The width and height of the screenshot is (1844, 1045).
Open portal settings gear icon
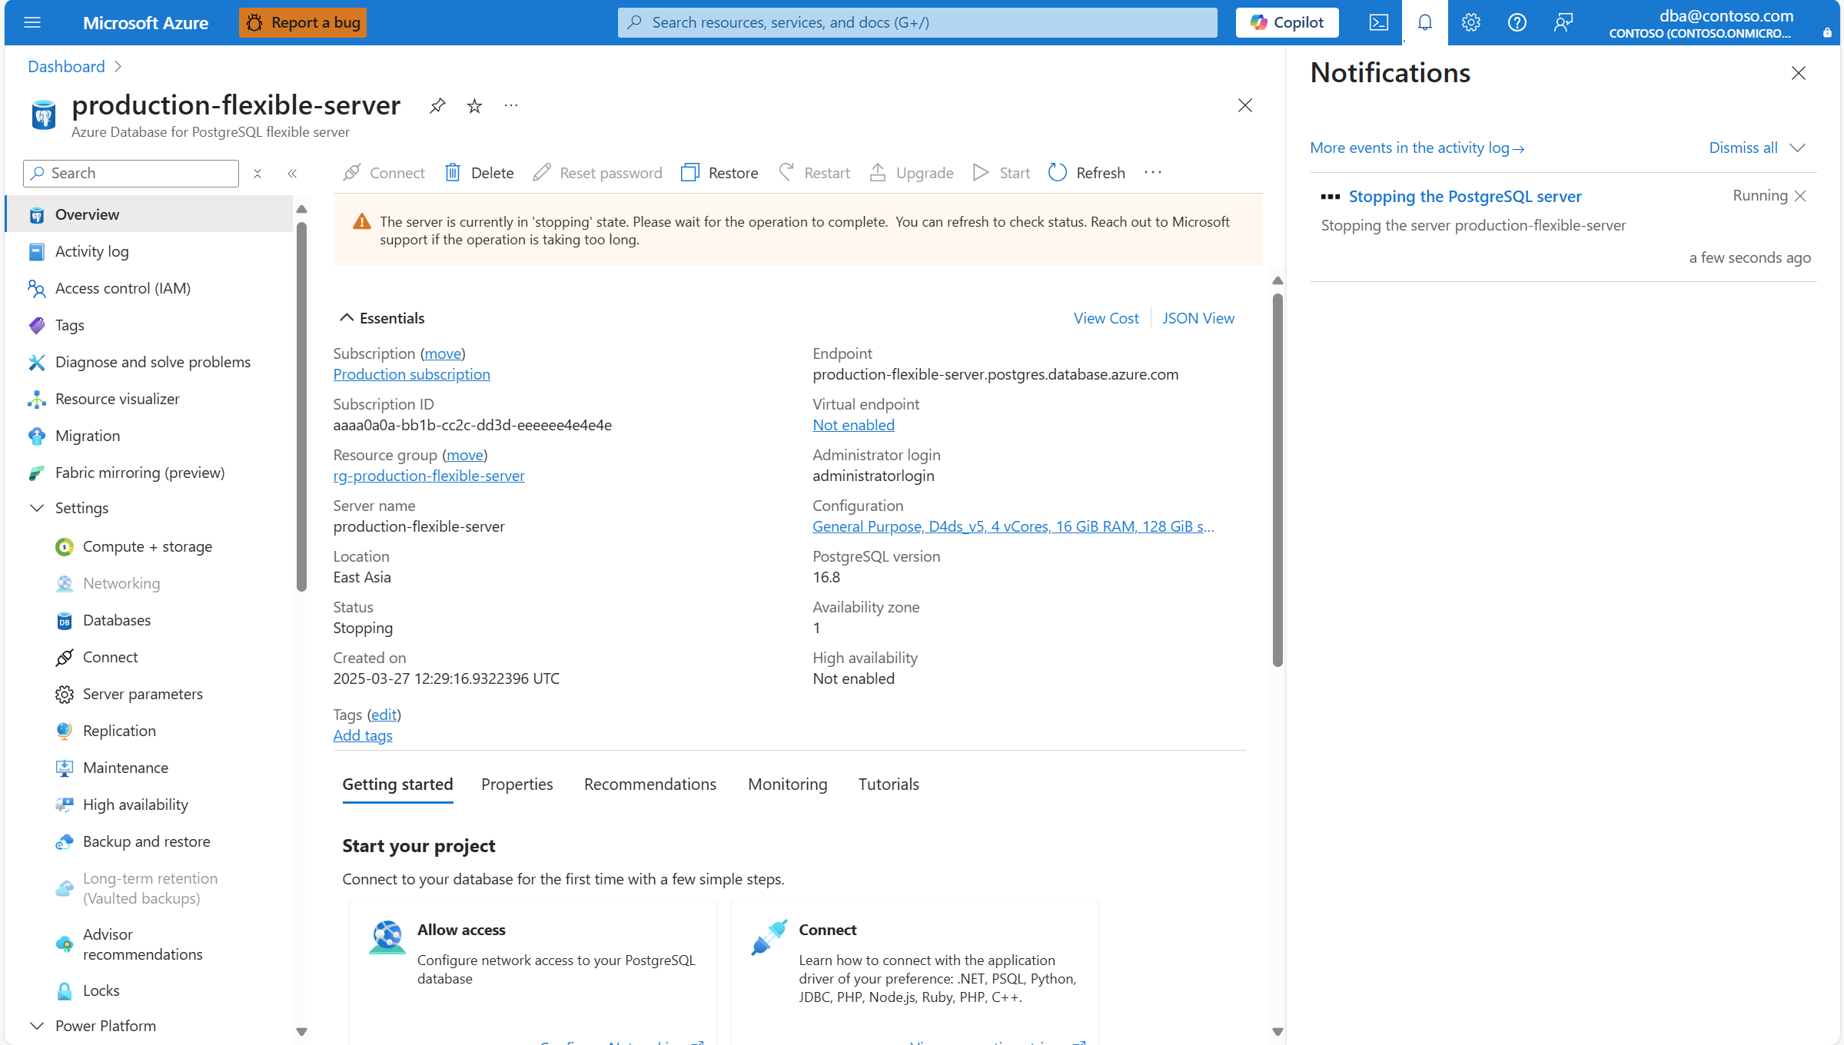tap(1470, 22)
